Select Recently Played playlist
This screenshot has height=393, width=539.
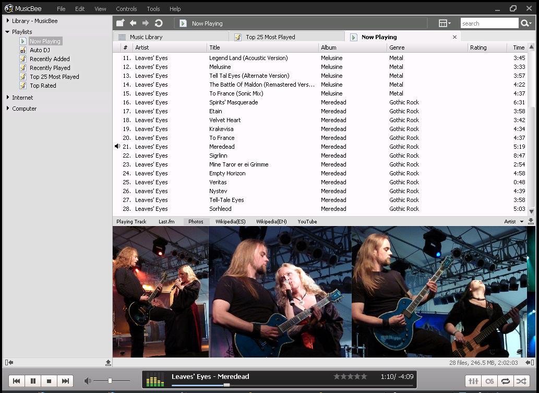[50, 68]
